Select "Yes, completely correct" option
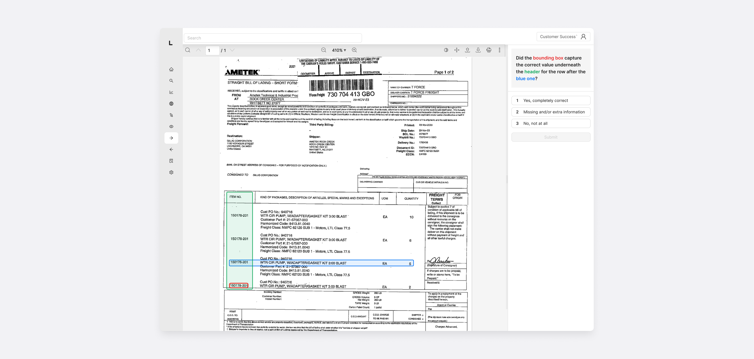 pyautogui.click(x=551, y=101)
